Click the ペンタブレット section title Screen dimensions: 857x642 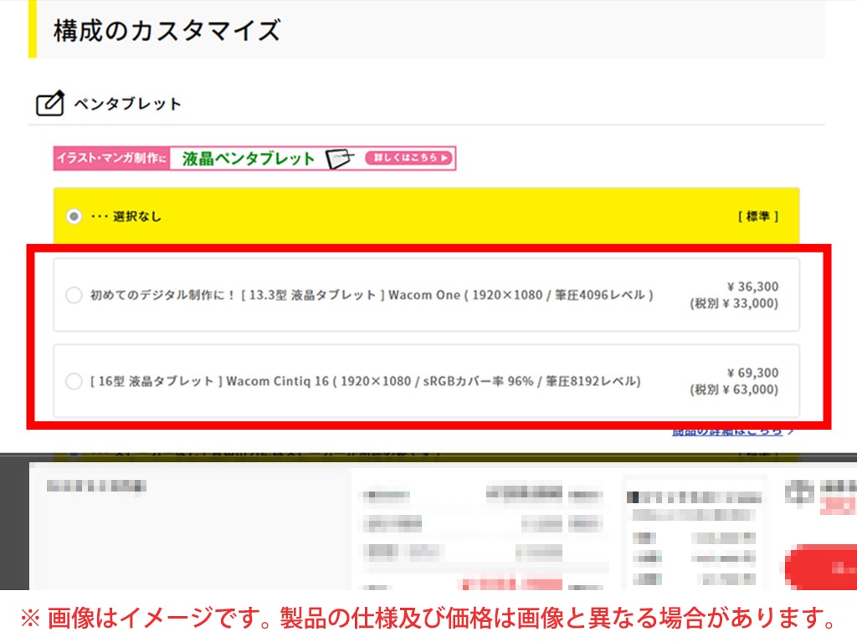click(127, 104)
